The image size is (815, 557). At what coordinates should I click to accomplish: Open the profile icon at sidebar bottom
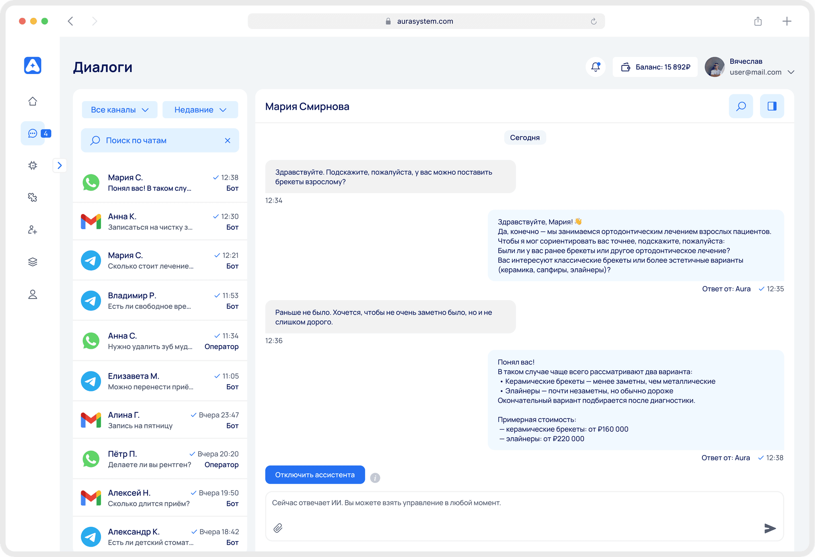[x=33, y=294]
